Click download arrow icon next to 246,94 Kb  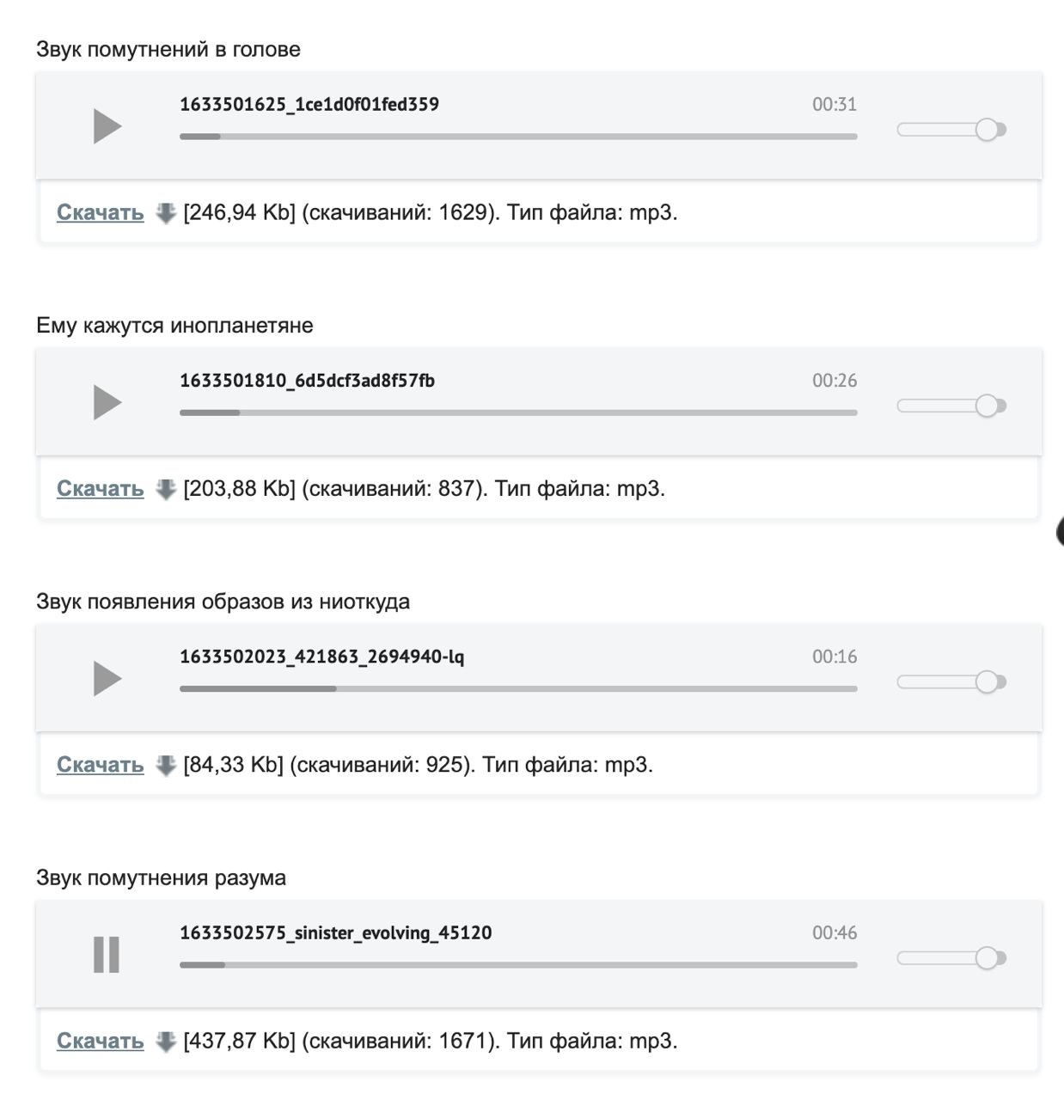[x=166, y=213]
